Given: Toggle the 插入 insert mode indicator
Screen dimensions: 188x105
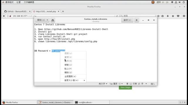Looking at the screenshot, I should (153, 84).
